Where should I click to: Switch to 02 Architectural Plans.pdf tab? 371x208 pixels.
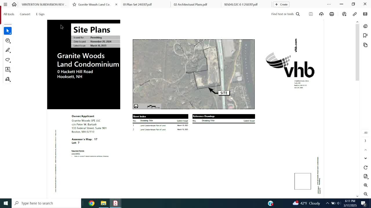click(190, 4)
